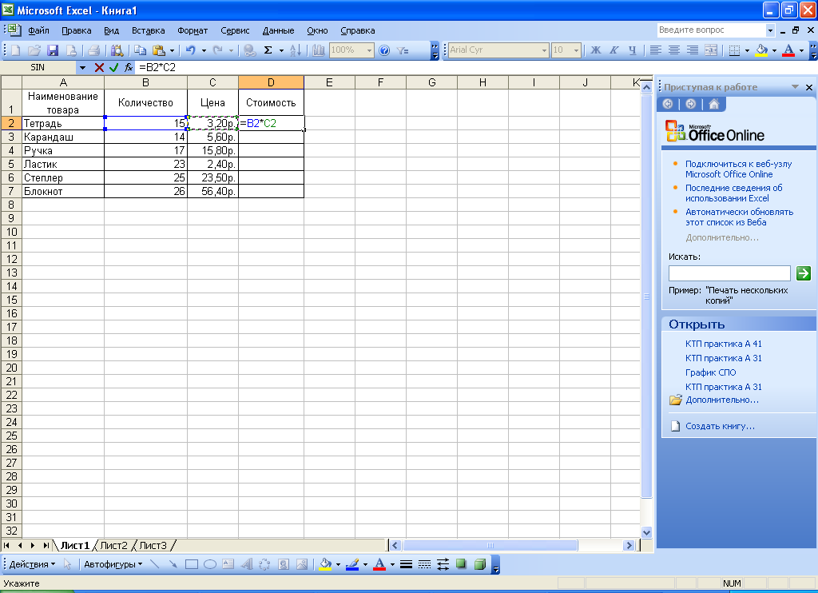818x593 pixels.
Task: Open Insert Function fx button
Action: click(x=129, y=67)
